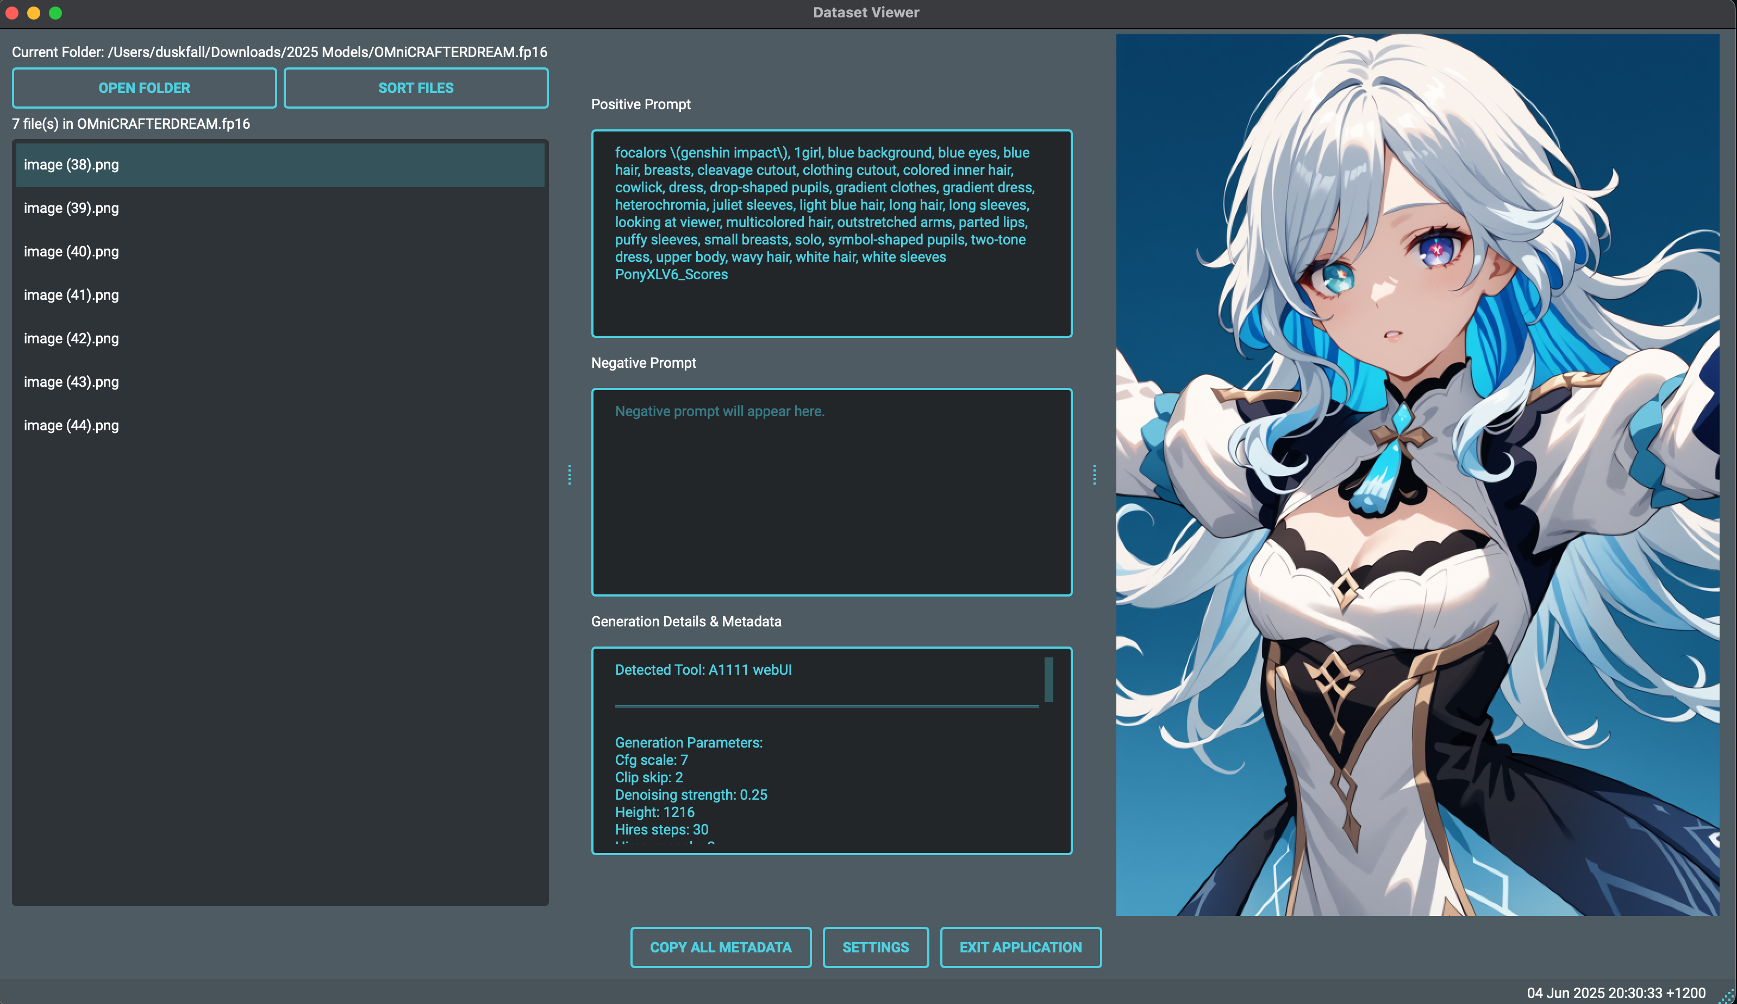Click COPY ALL METADATA button
Screen dimensions: 1737x1004
[720, 947]
